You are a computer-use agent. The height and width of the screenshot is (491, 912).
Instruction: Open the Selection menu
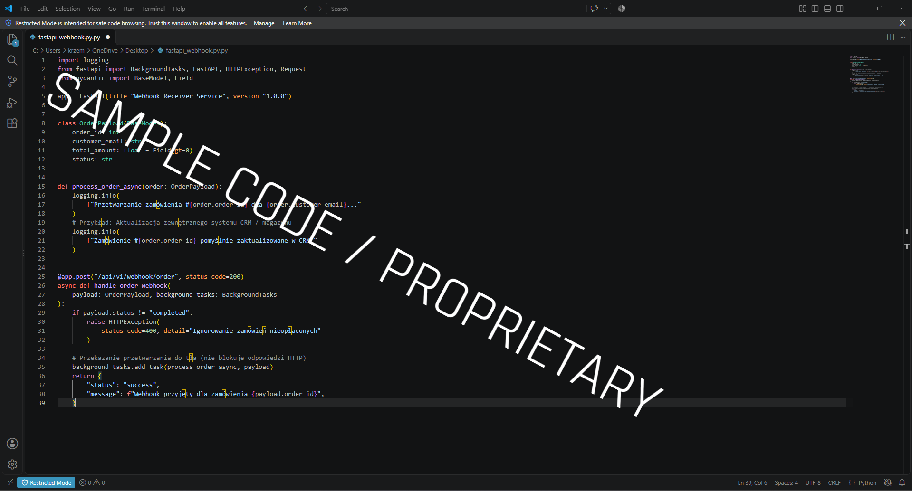67,9
